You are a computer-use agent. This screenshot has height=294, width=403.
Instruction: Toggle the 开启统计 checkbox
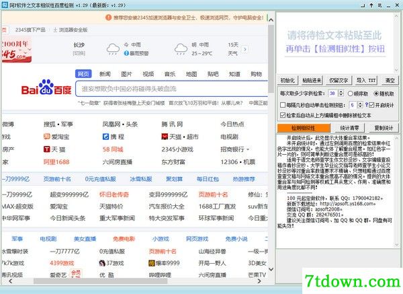coord(371,105)
